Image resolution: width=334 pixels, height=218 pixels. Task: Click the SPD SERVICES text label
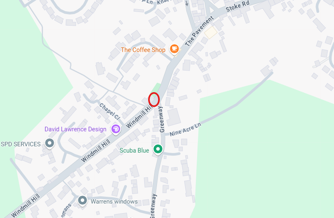[20, 144]
